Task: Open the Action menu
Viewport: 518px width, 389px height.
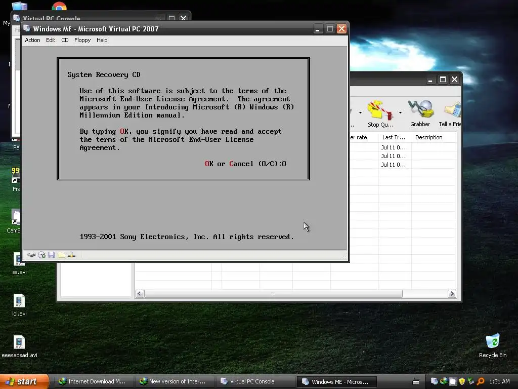Action: click(x=32, y=40)
